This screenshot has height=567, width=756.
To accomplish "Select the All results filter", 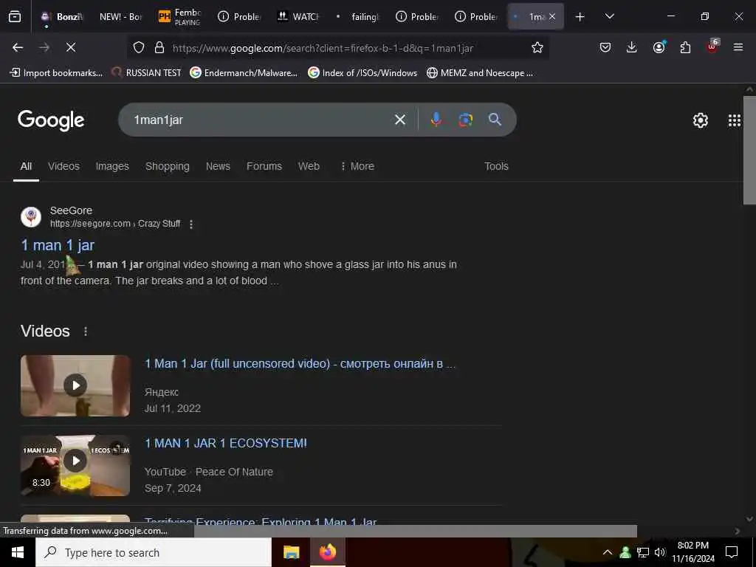I will click(26, 166).
